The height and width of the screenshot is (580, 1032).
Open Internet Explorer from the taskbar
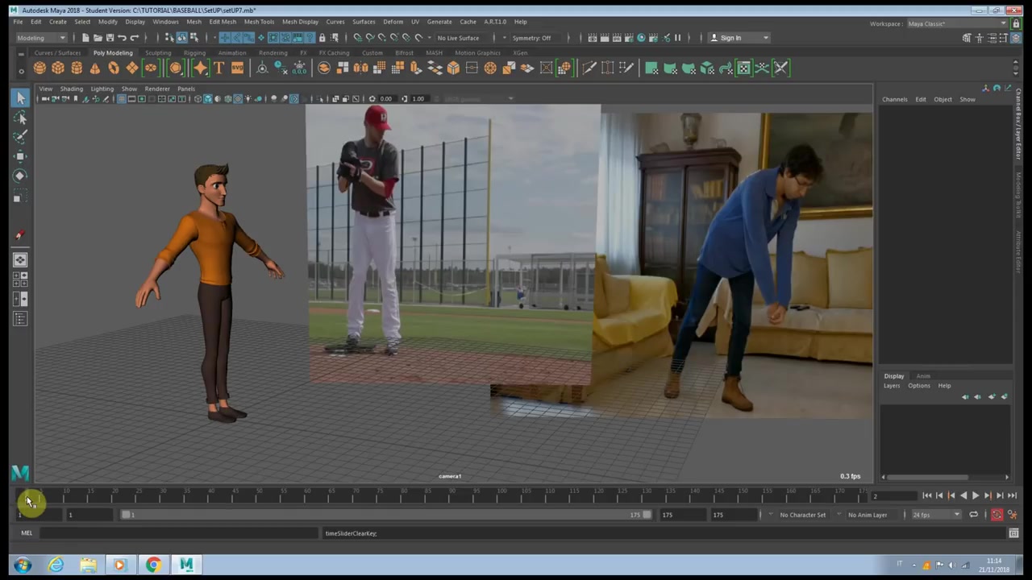pyautogui.click(x=56, y=565)
